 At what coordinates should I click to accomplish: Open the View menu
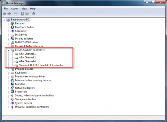24,9
